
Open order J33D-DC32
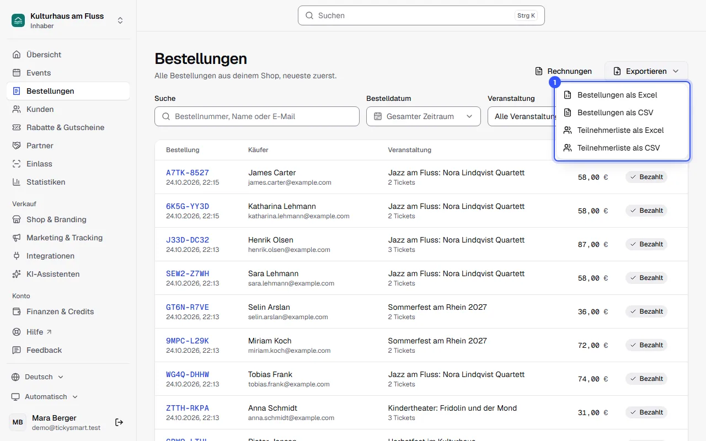(188, 240)
